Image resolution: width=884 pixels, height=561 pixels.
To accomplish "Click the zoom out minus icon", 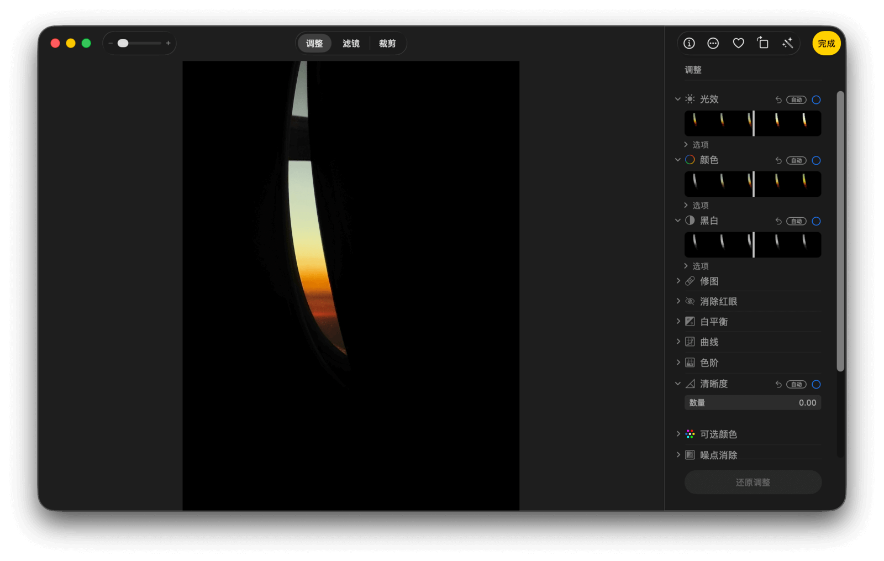I will pos(110,43).
